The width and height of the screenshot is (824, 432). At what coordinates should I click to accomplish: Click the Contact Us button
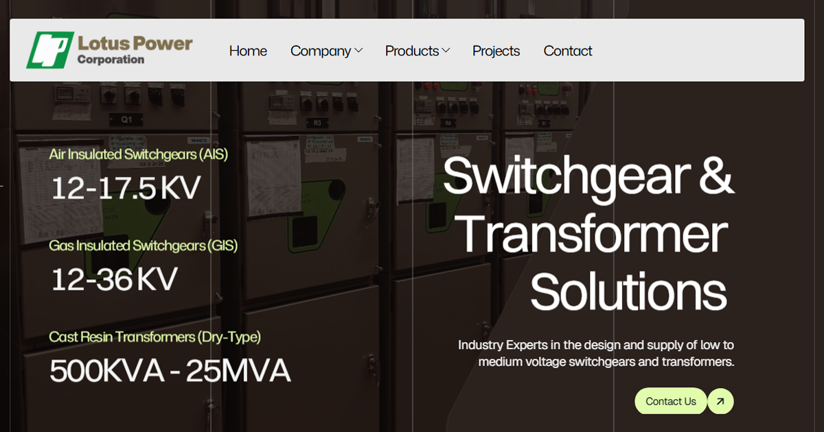point(670,401)
